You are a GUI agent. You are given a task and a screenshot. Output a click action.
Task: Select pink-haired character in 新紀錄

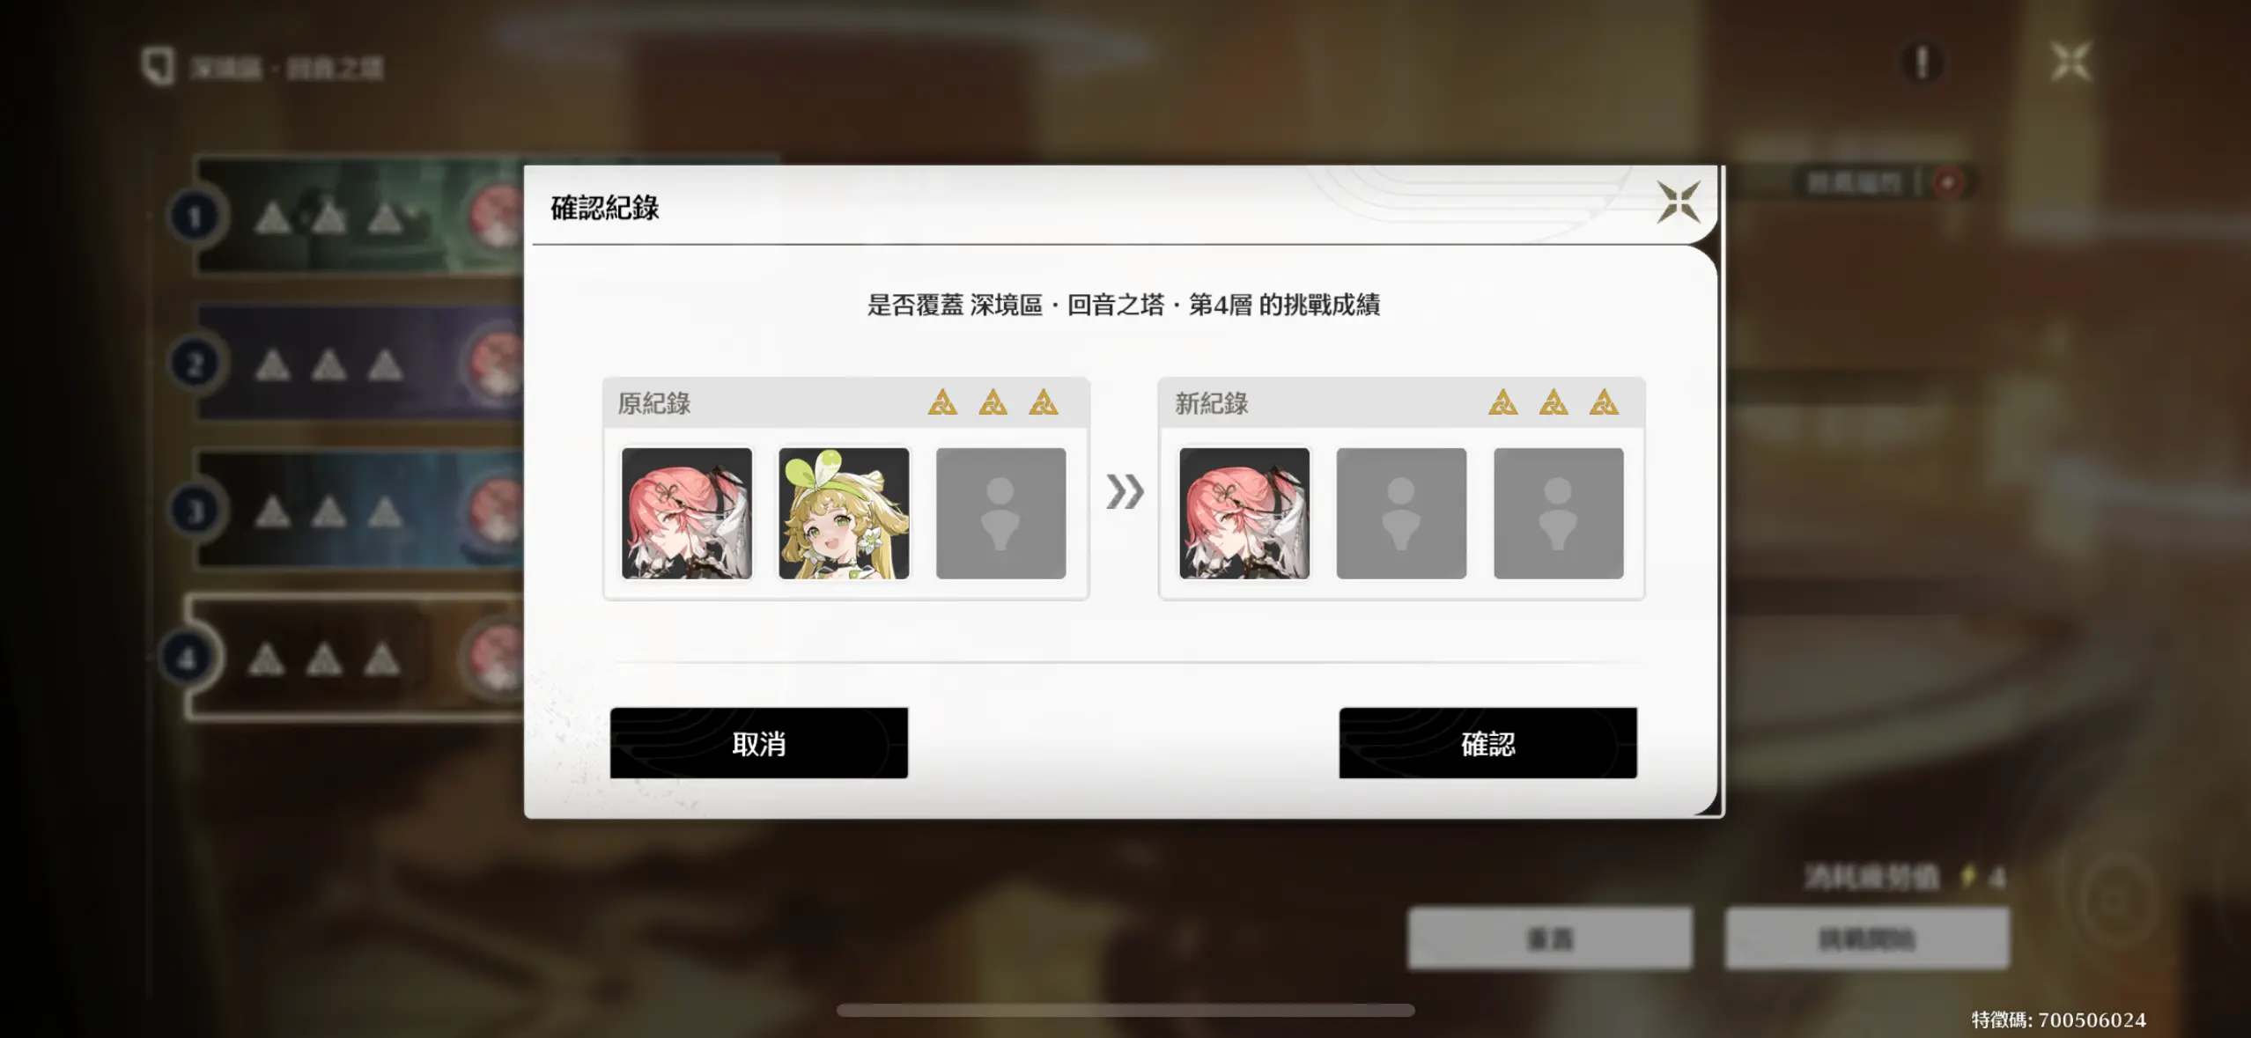tap(1244, 513)
